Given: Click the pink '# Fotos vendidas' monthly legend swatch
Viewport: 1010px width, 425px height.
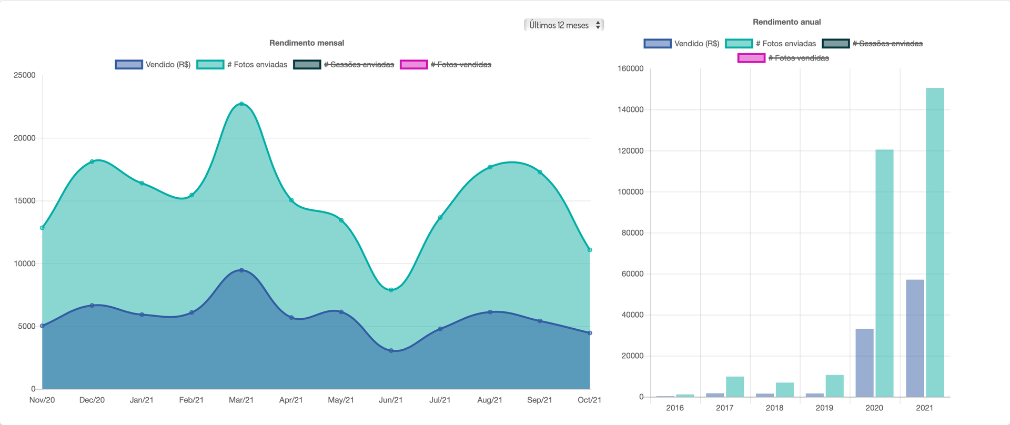Looking at the screenshot, I should 413,65.
